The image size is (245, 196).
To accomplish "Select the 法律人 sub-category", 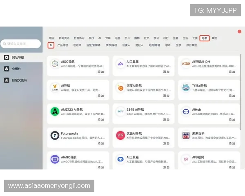I will coord(126,45).
